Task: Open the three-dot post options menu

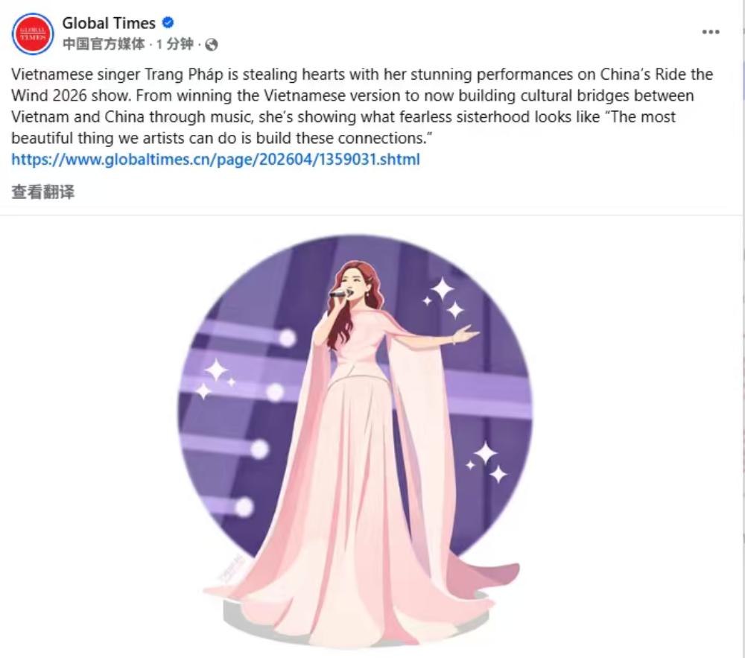Action: [711, 32]
